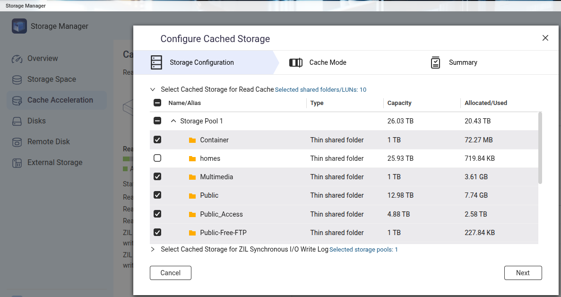Click the Next button

(x=523, y=273)
